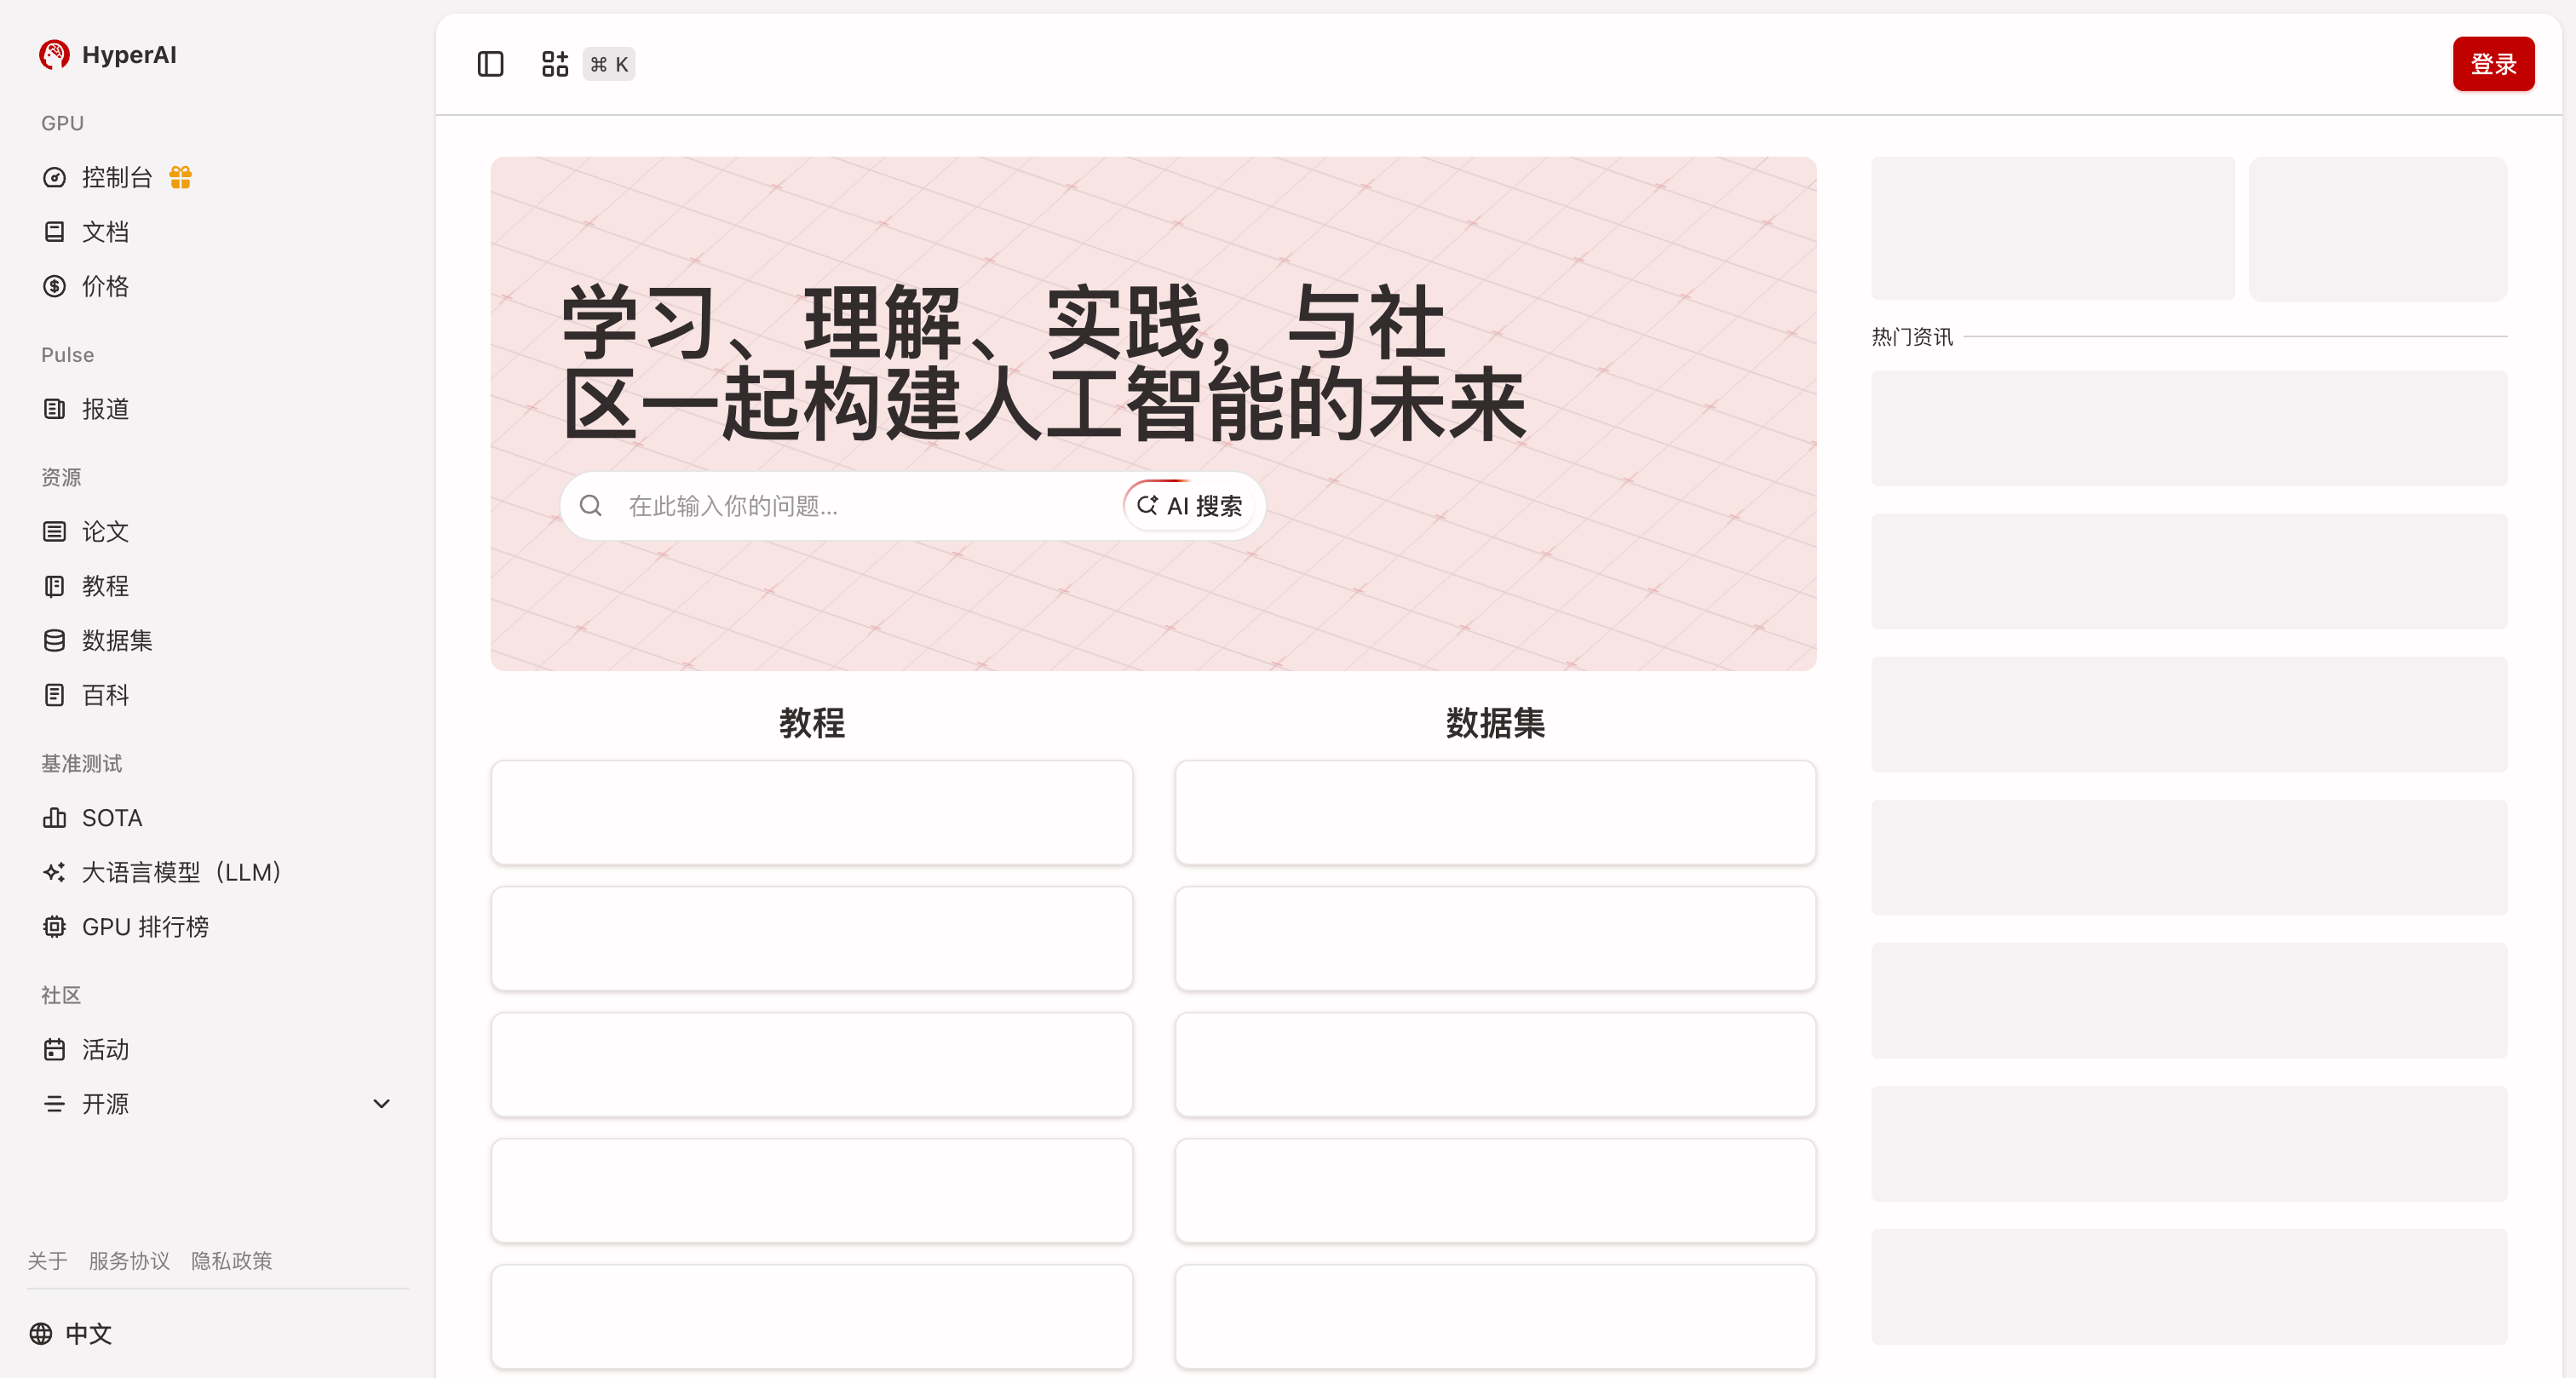Go to 报道 news section

pyautogui.click(x=104, y=409)
